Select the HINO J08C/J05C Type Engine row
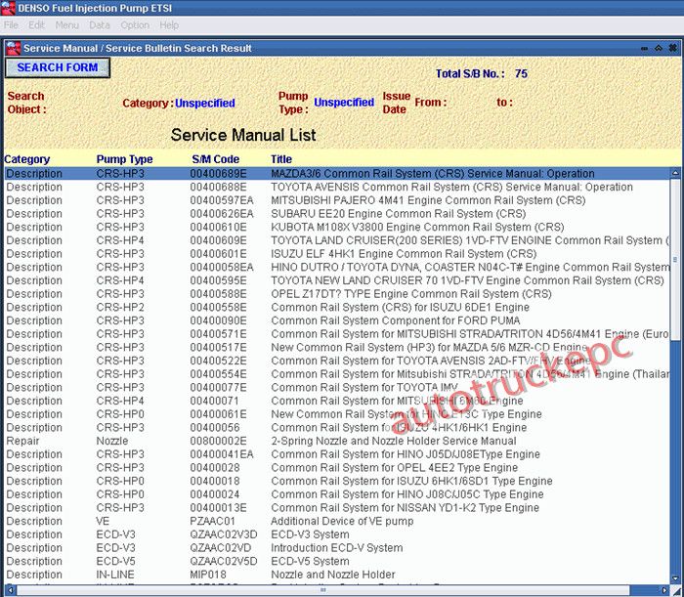The image size is (684, 597). [x=337, y=494]
